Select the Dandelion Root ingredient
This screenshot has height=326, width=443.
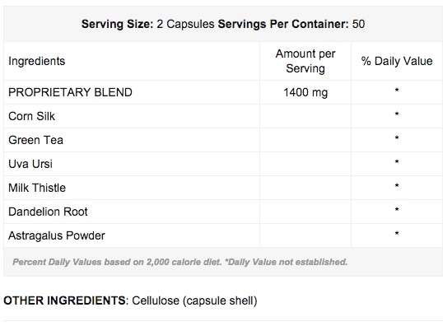pyautogui.click(x=48, y=212)
